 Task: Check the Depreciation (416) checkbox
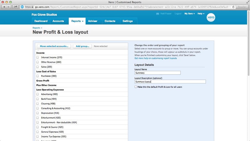[37, 113]
